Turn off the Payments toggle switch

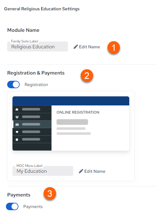point(12,206)
